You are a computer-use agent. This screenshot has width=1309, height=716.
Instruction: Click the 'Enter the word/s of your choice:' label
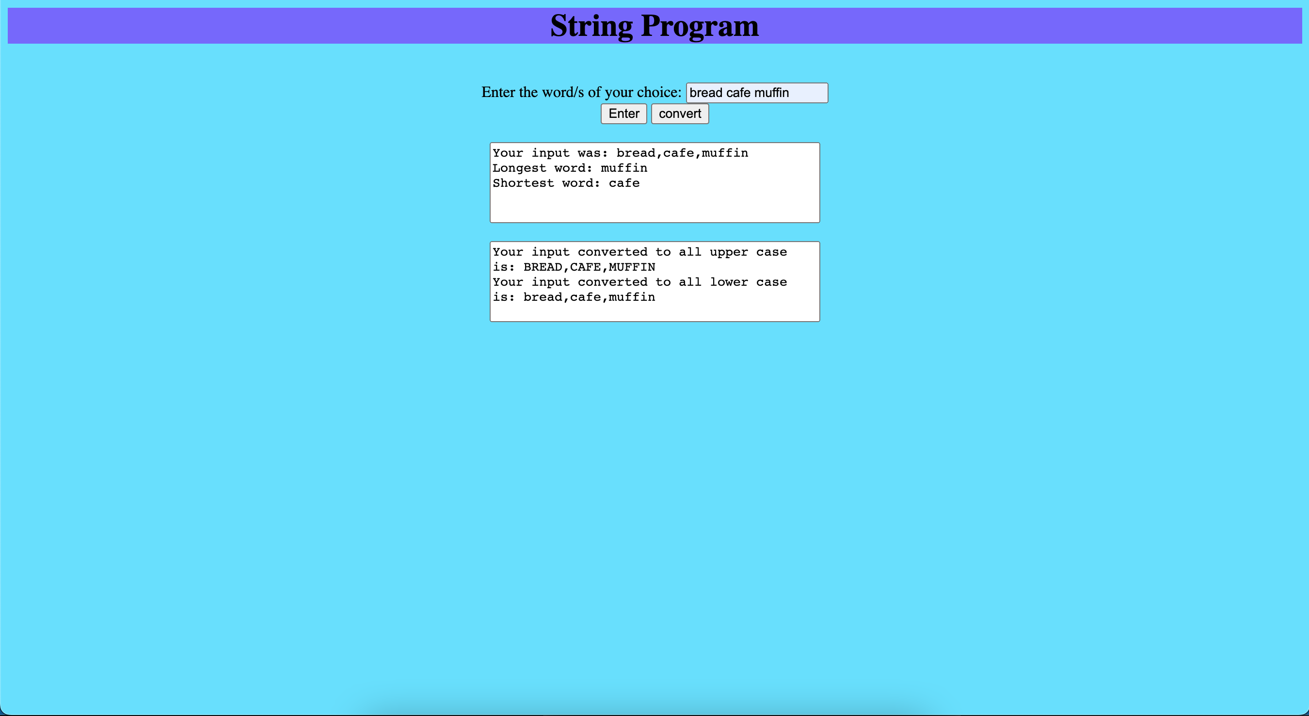coord(581,92)
